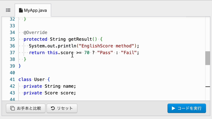Click the file icon in the MyApp.java tab
The image size is (212, 119).
[x=21, y=10]
